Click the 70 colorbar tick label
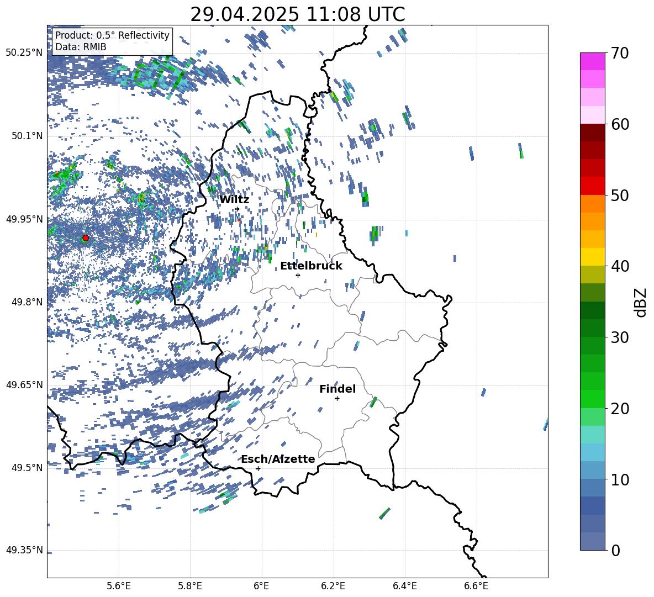 pyautogui.click(x=620, y=53)
